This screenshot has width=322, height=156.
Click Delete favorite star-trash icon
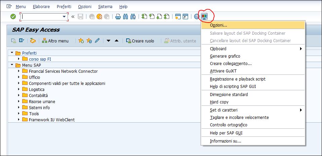tap(89, 41)
